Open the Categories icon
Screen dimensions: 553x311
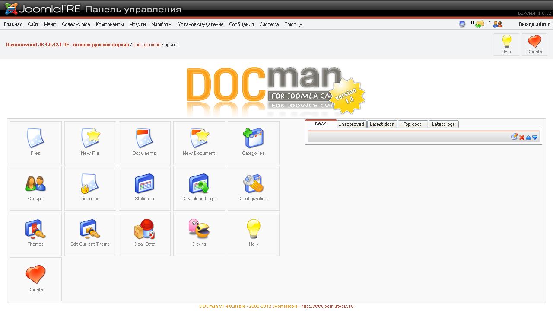click(x=253, y=142)
